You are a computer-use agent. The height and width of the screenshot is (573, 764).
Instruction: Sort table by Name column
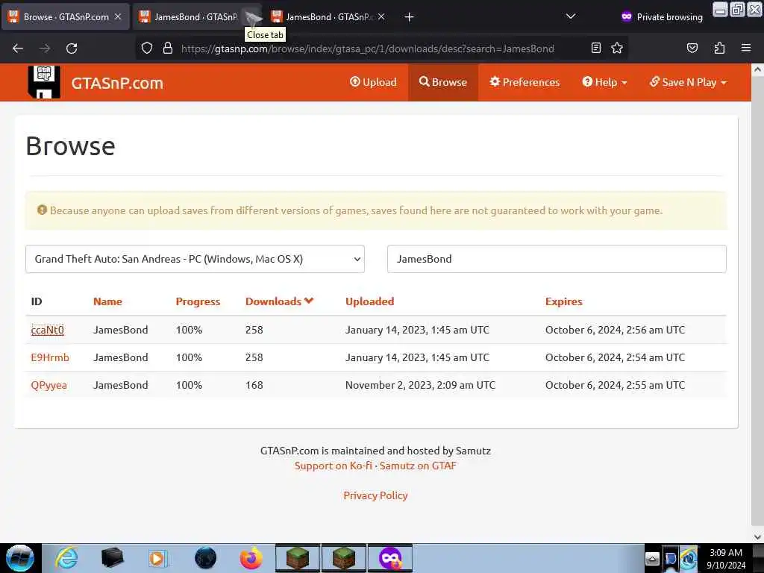click(x=107, y=301)
